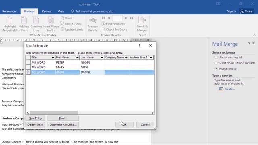The image size is (258, 145).
Task: Go to next record arrow
Action: point(126,18)
